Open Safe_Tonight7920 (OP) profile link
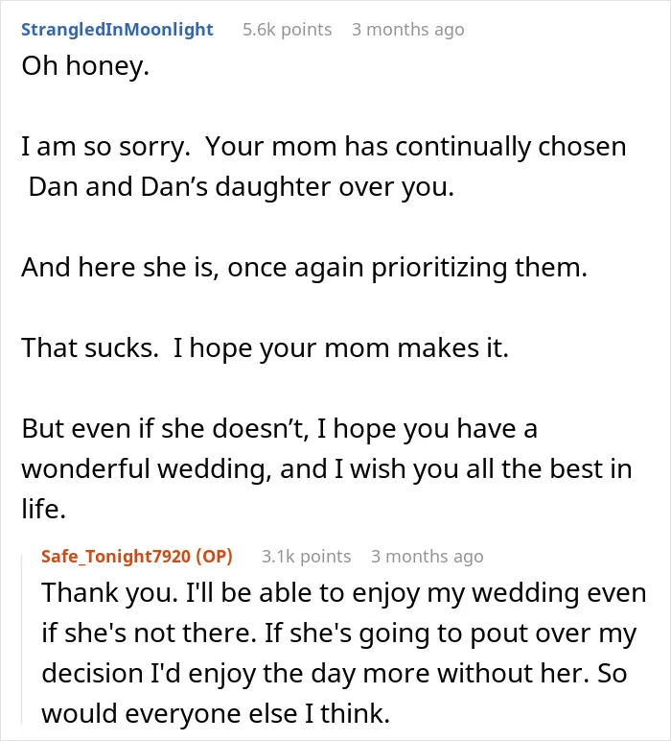671x741 pixels. click(137, 556)
